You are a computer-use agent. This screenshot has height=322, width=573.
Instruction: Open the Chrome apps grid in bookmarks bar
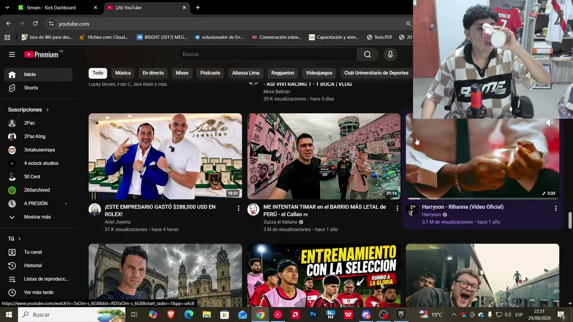tap(7, 37)
